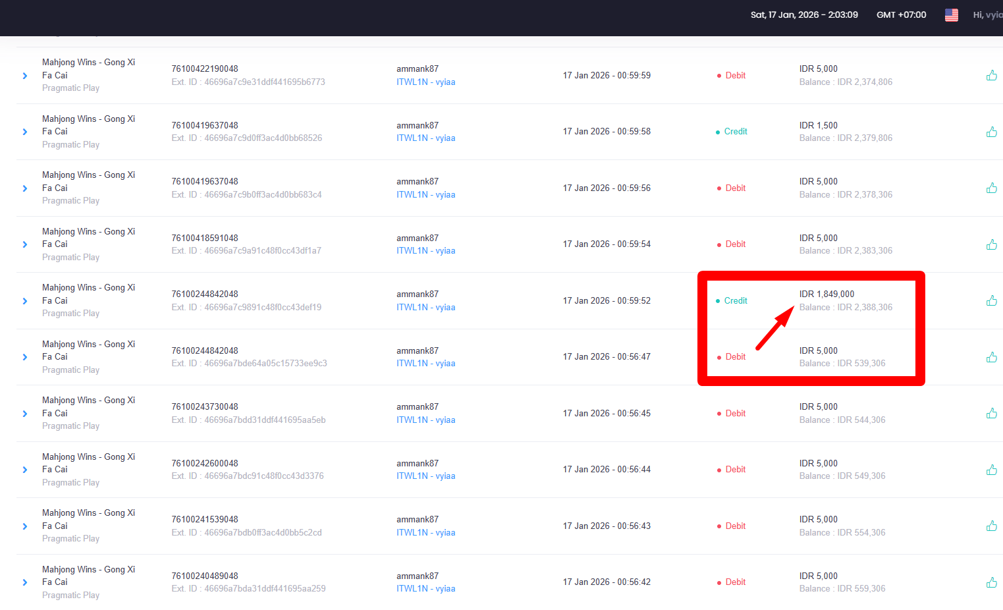Image resolution: width=1003 pixels, height=610 pixels.
Task: Open ITWL1N - vyiaa link in 00:59:59 row
Action: pyautogui.click(x=425, y=82)
